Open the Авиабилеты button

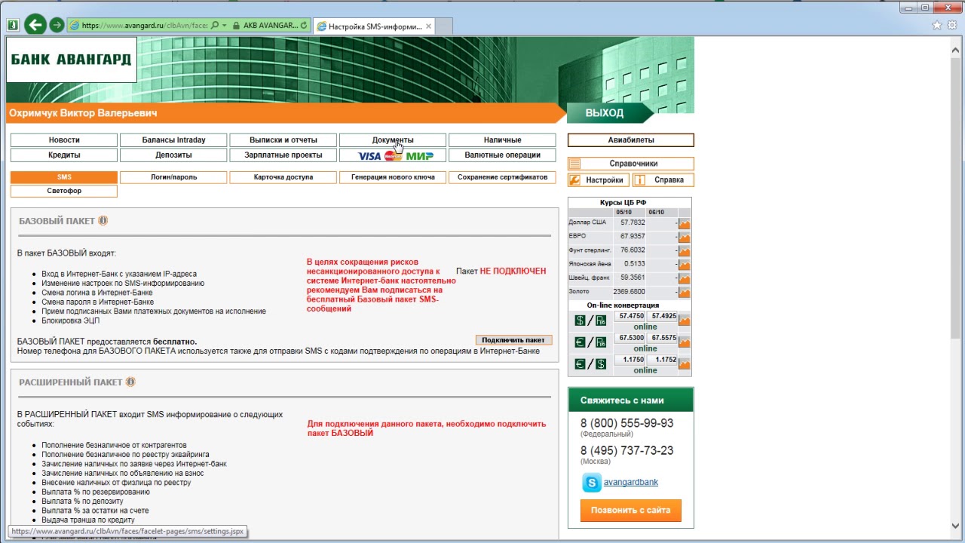tap(630, 140)
